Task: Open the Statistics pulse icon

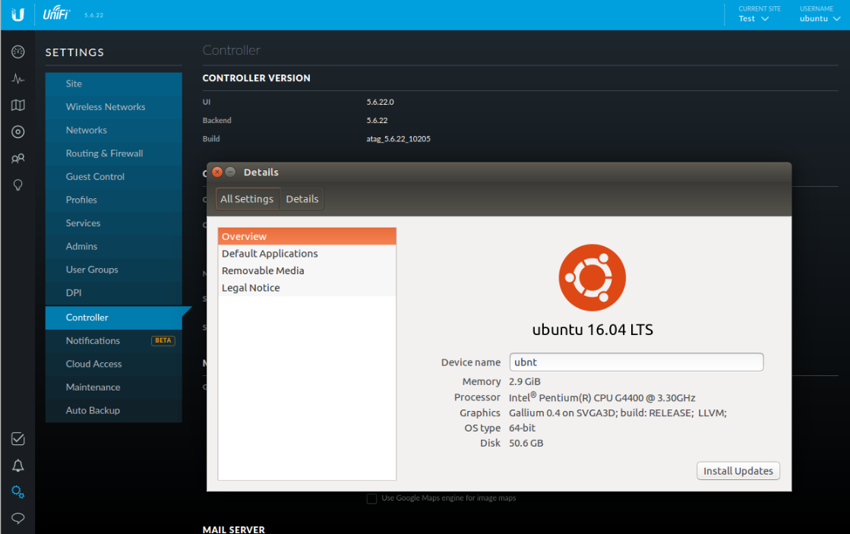Action: [18, 79]
